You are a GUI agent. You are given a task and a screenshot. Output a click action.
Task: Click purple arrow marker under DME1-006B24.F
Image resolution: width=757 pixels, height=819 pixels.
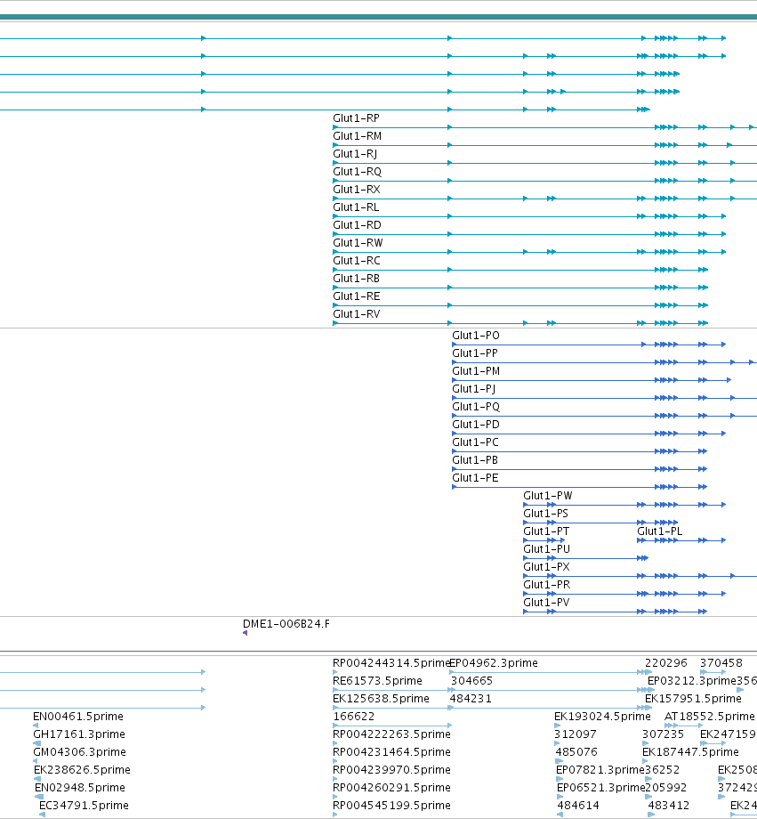[245, 633]
